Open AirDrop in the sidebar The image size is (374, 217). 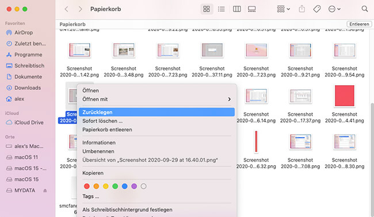click(x=24, y=32)
